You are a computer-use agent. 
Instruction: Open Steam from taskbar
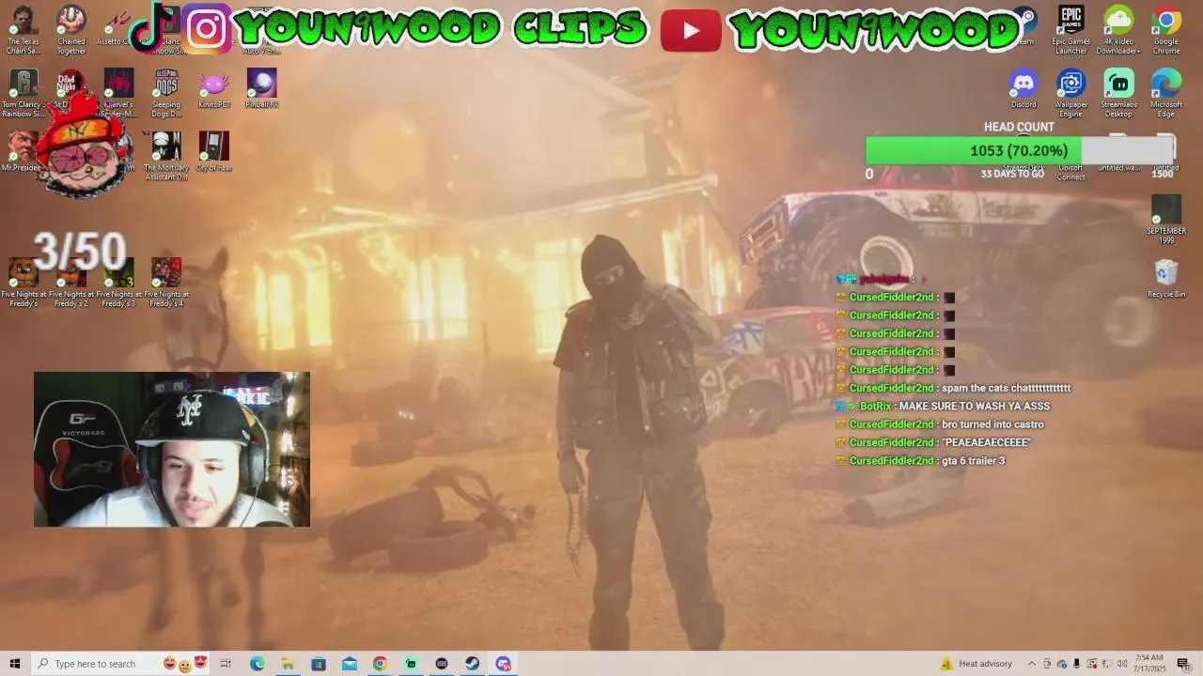(472, 664)
